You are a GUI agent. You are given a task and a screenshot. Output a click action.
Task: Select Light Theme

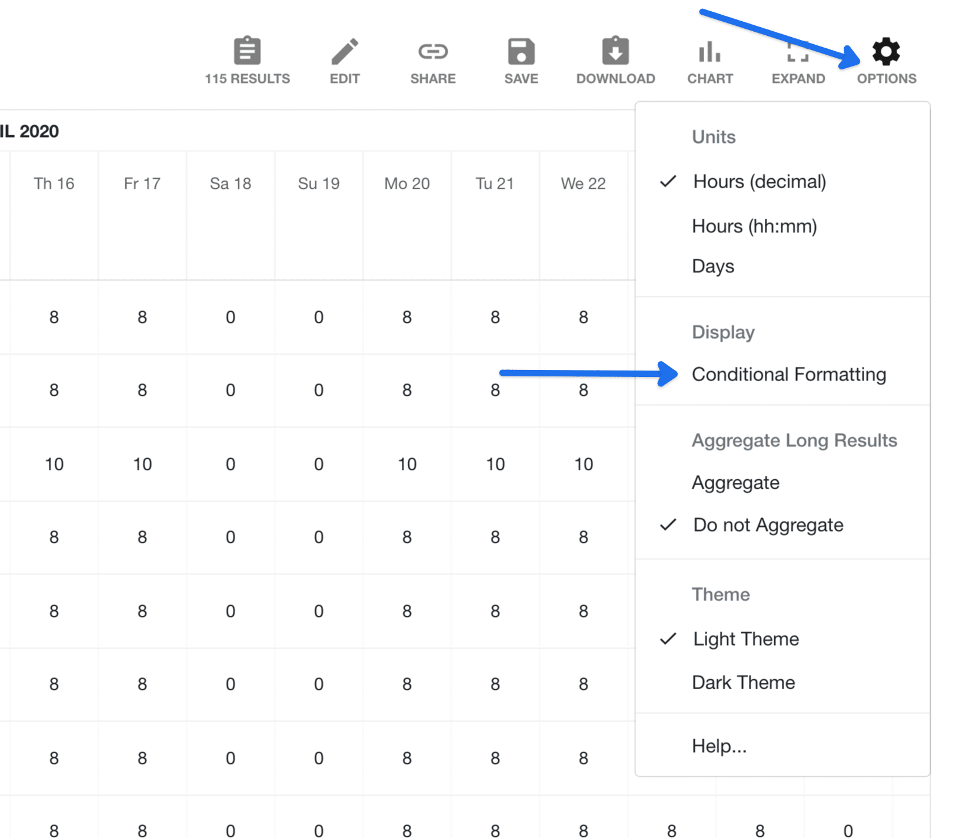(745, 639)
